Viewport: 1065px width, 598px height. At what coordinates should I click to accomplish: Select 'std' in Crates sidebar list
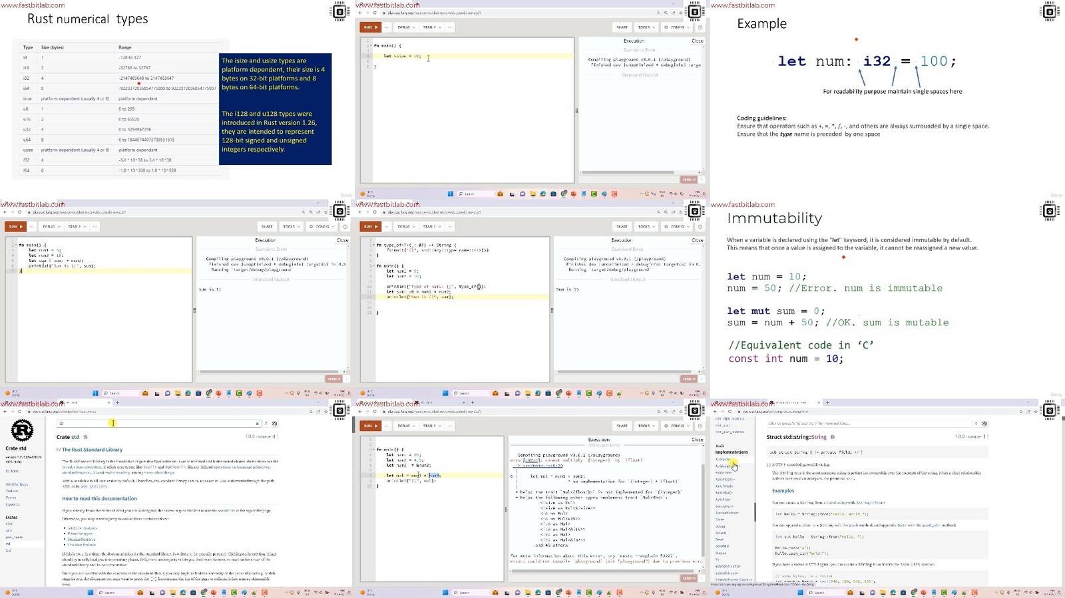point(8,544)
